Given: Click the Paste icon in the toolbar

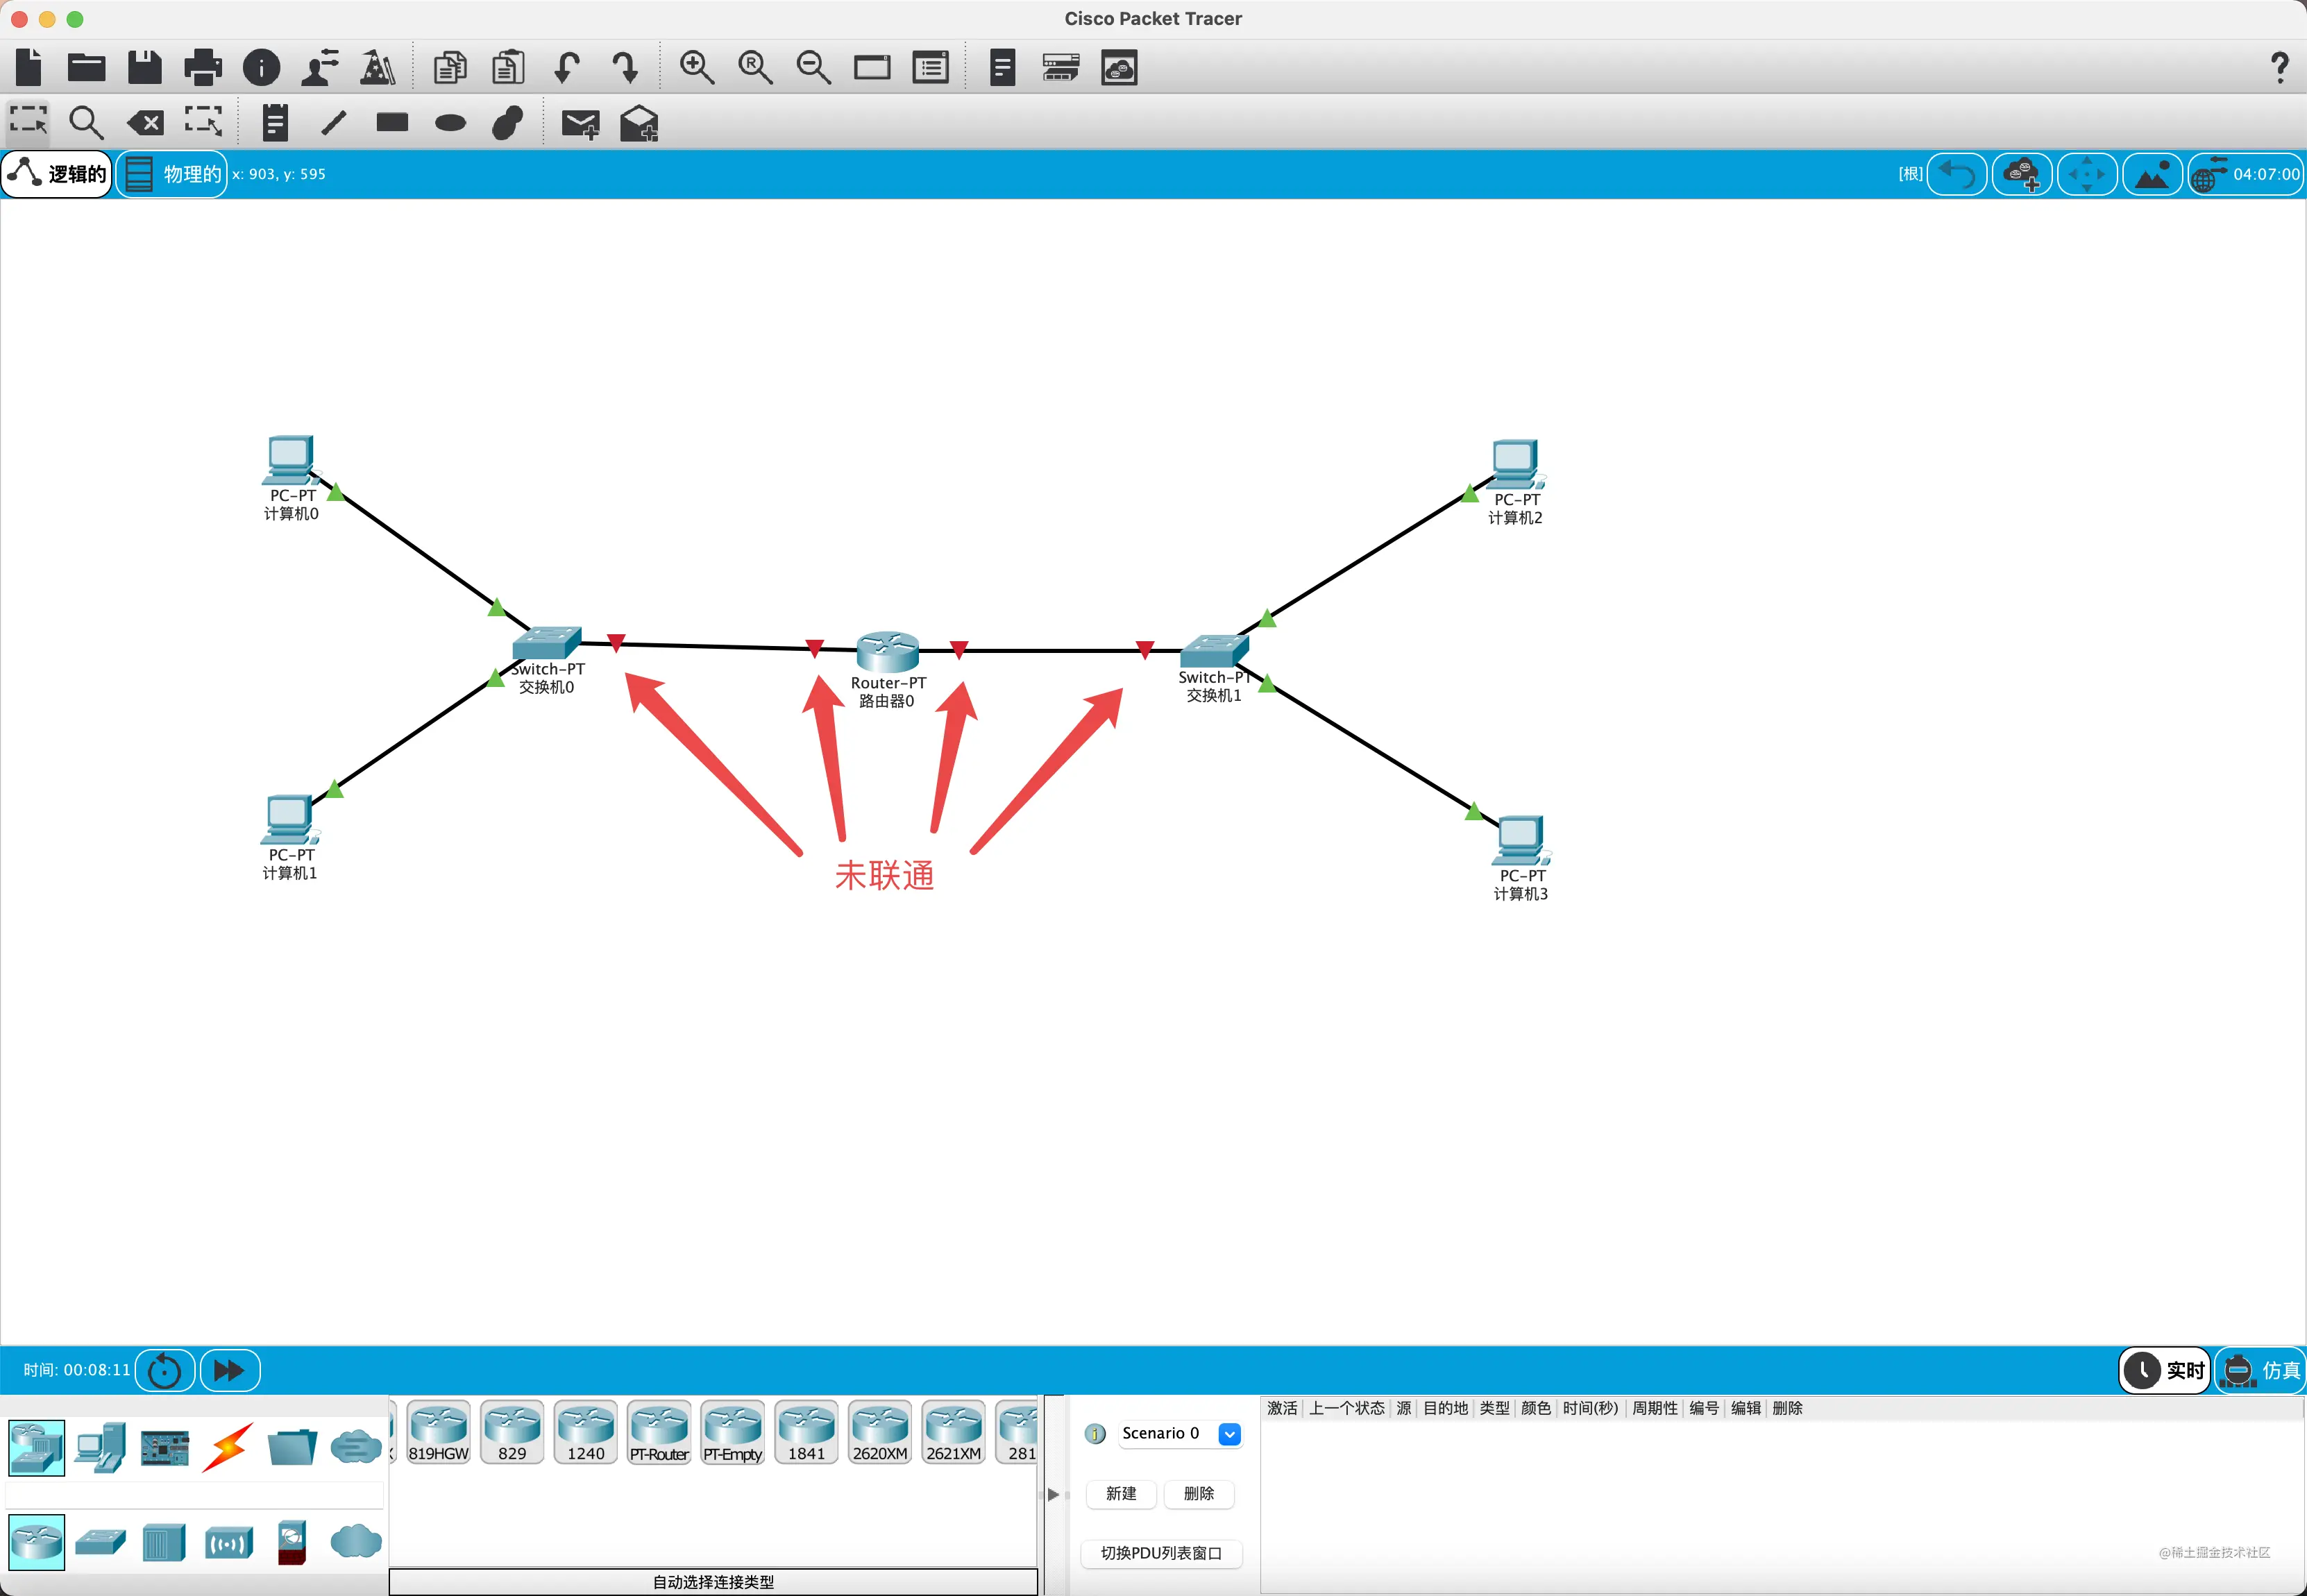Looking at the screenshot, I should (508, 67).
